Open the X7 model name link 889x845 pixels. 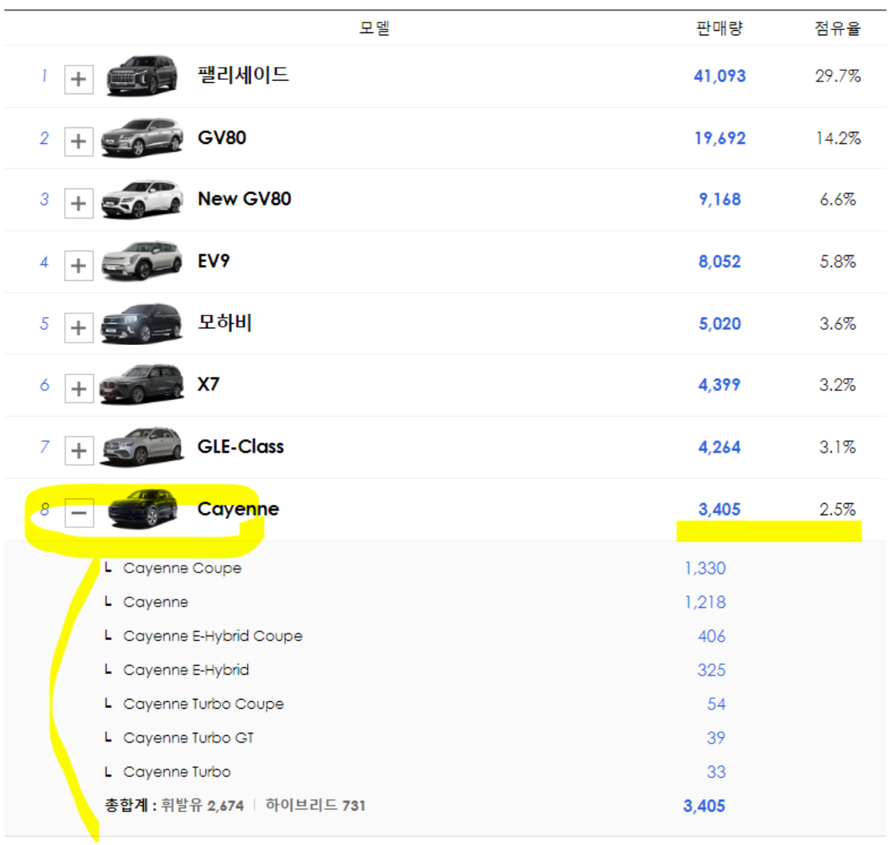point(208,385)
